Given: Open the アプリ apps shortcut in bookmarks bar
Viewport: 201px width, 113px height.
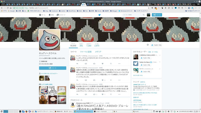Looking at the screenshot, I should [x=4, y=11].
